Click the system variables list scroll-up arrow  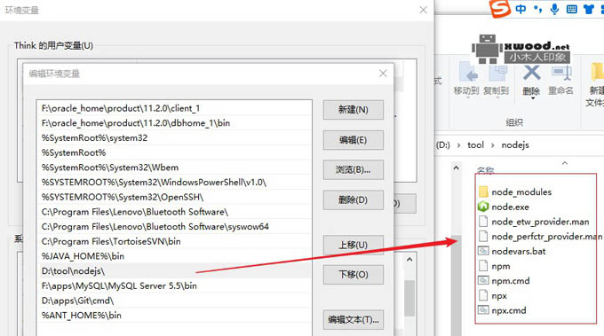(x=409, y=260)
